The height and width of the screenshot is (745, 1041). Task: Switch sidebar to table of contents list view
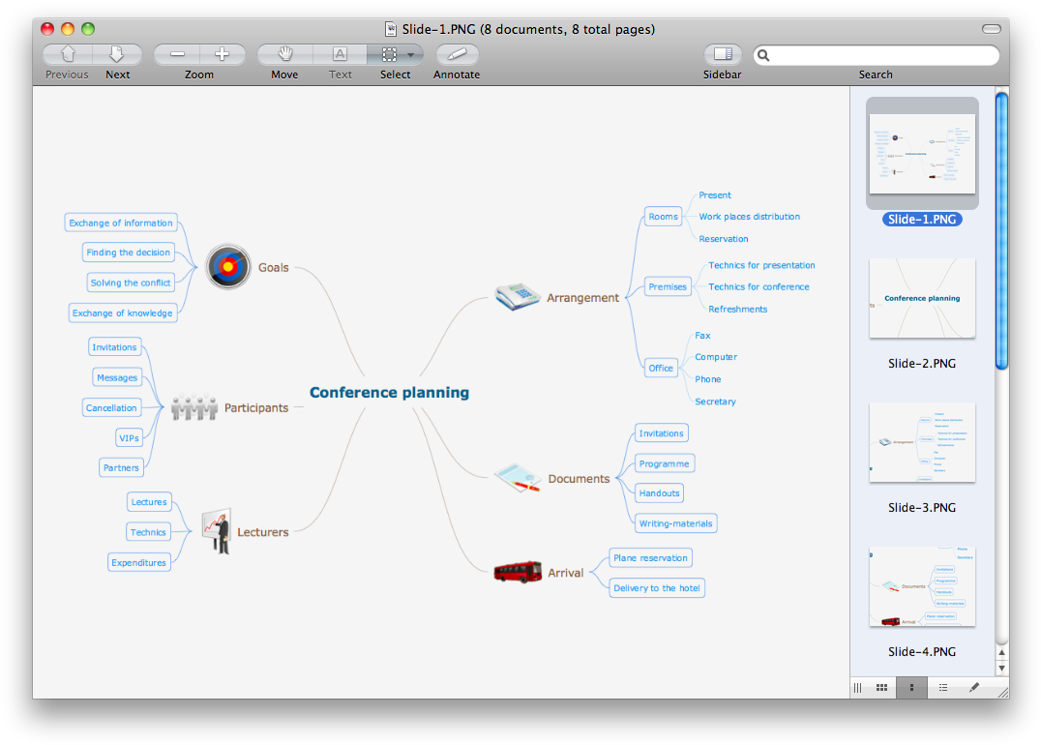pos(942,687)
